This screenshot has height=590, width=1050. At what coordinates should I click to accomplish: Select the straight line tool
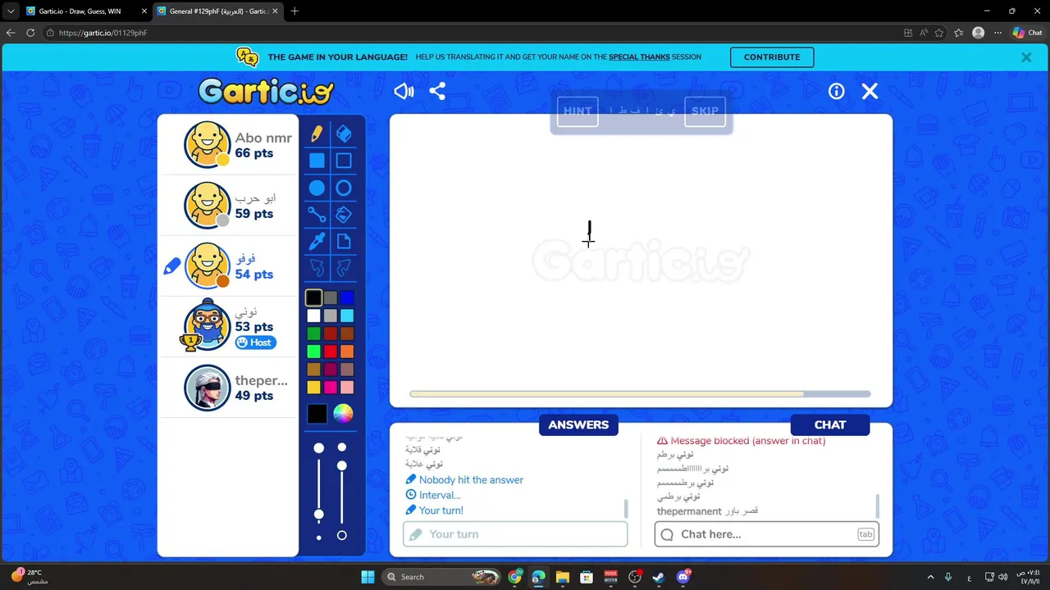(x=317, y=215)
